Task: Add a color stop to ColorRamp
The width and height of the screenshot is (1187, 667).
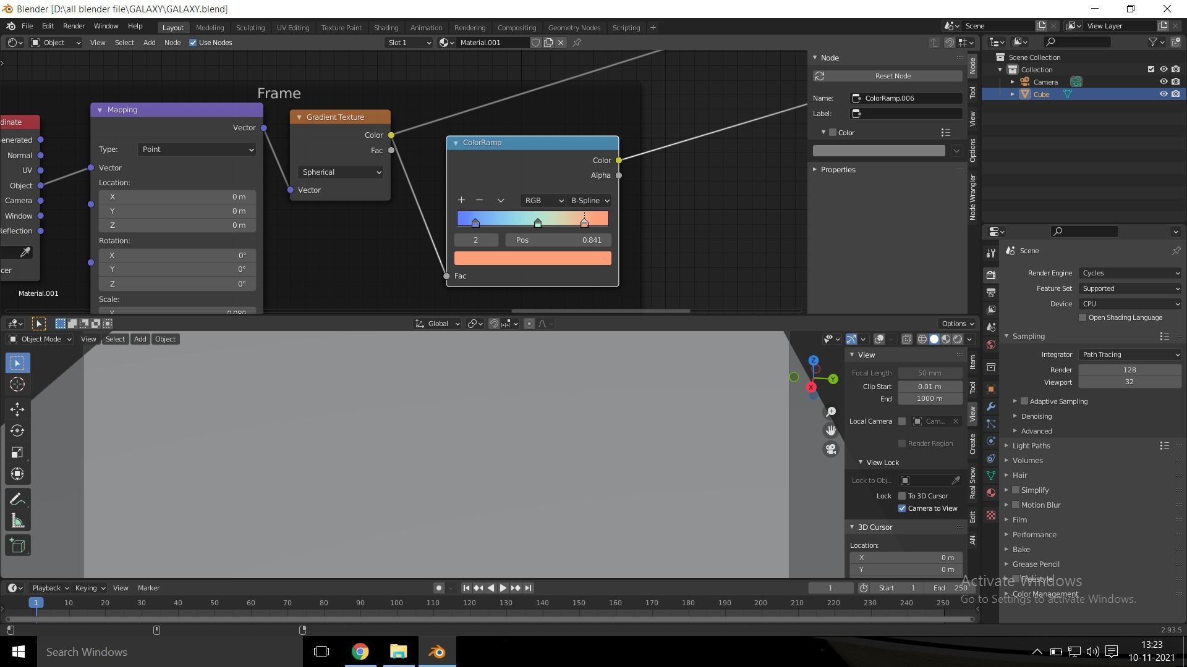Action: coord(461,200)
